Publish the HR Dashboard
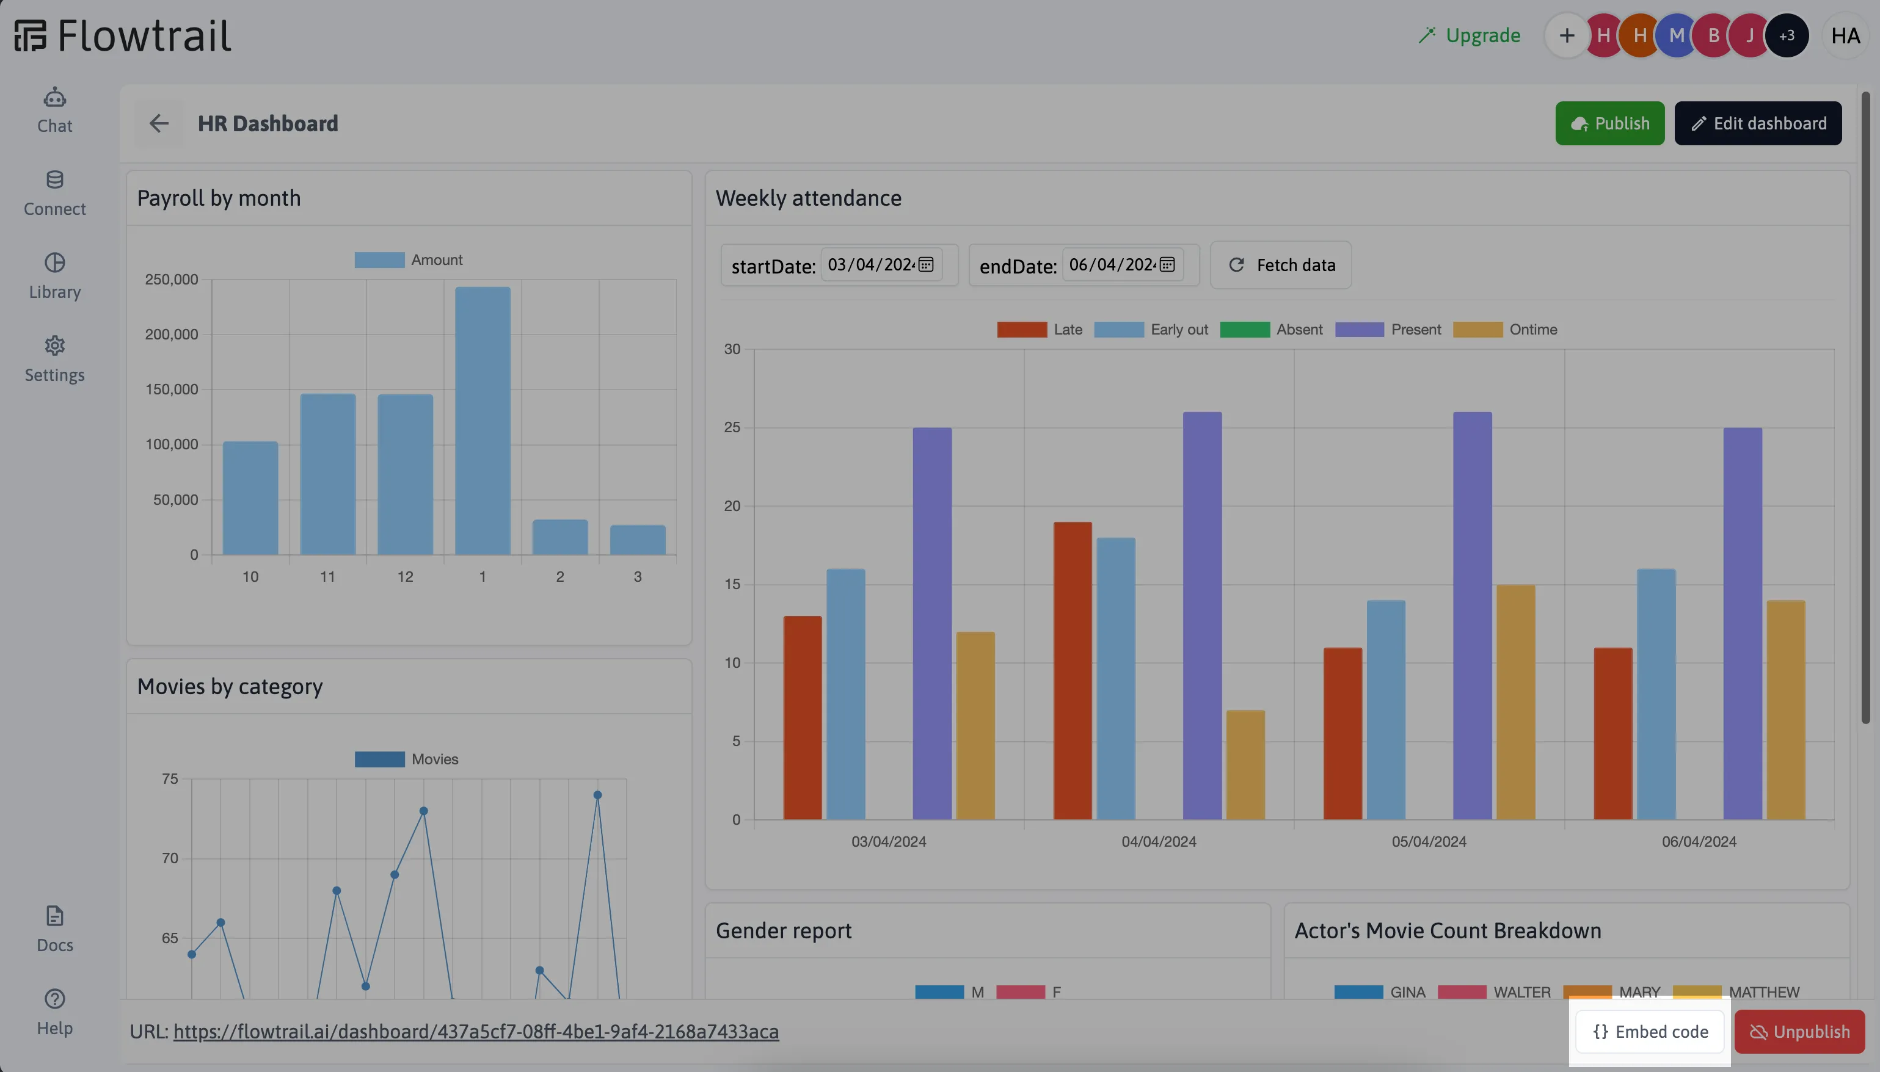Screen dimensions: 1880x1072 click(x=1610, y=123)
